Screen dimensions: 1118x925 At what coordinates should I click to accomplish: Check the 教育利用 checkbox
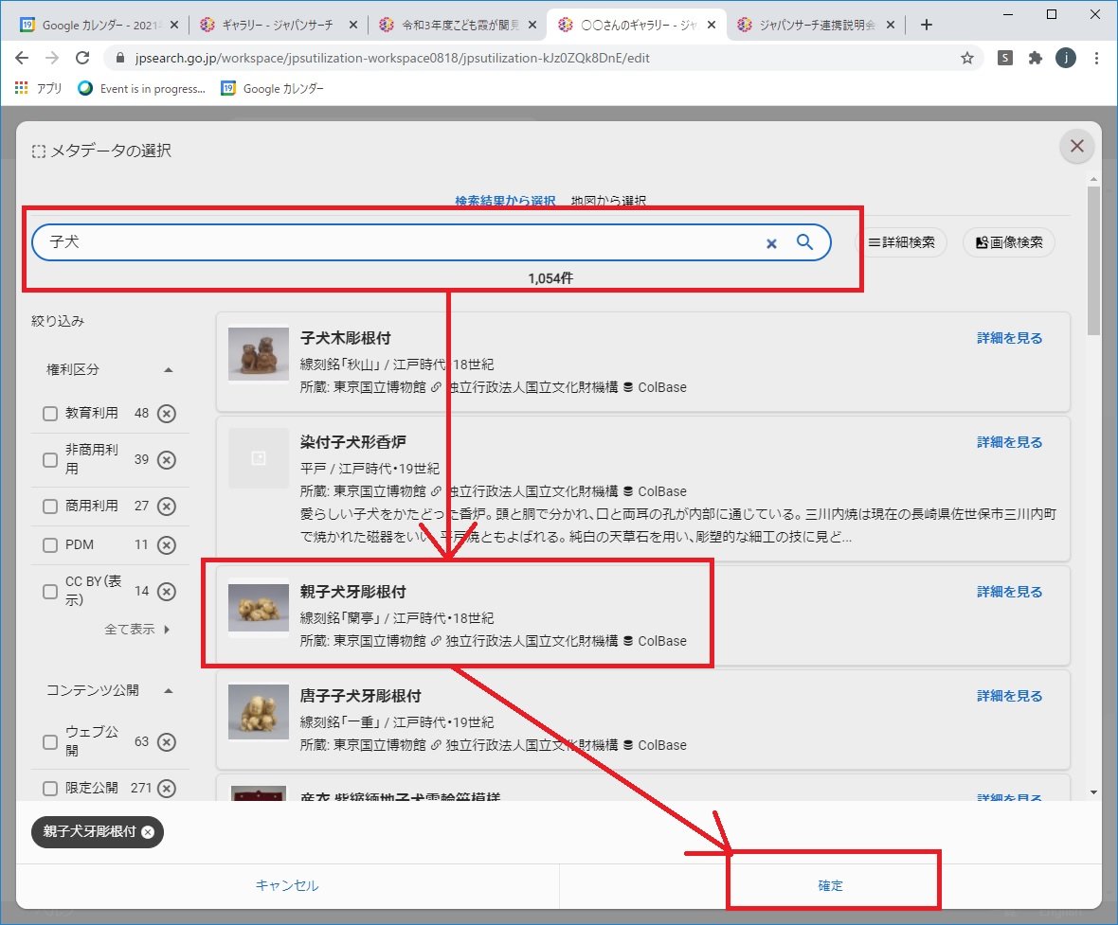[x=50, y=414]
